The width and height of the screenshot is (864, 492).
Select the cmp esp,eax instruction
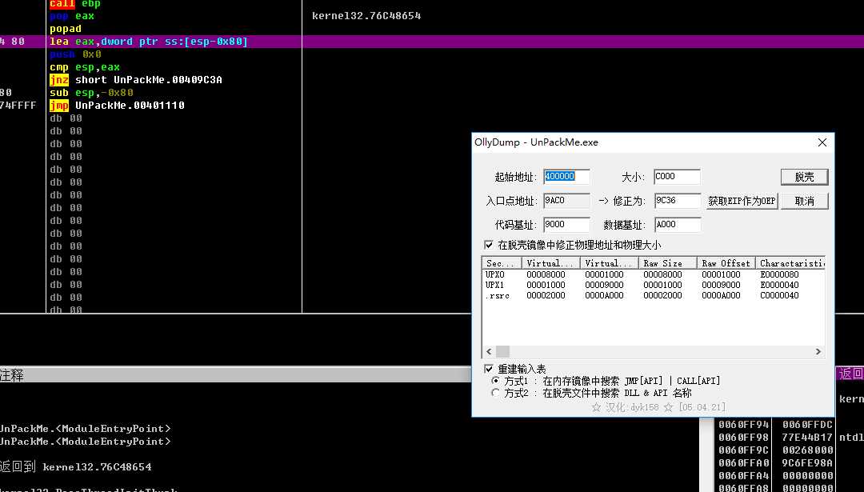pos(84,67)
